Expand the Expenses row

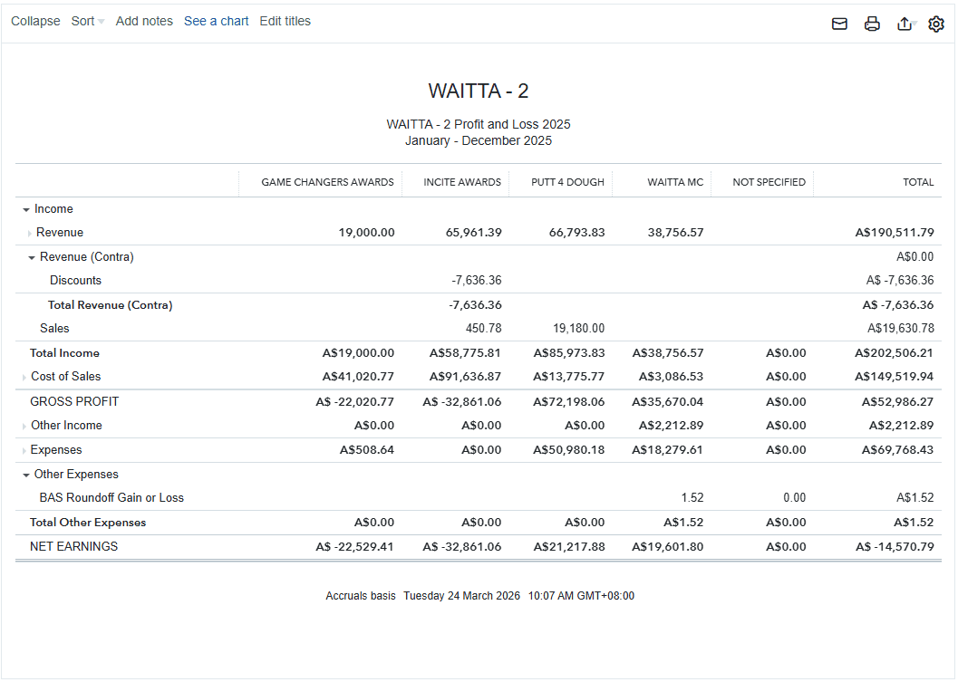click(24, 450)
